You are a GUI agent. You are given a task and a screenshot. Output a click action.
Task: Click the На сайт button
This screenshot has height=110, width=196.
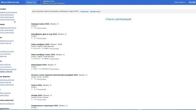[192, 2]
